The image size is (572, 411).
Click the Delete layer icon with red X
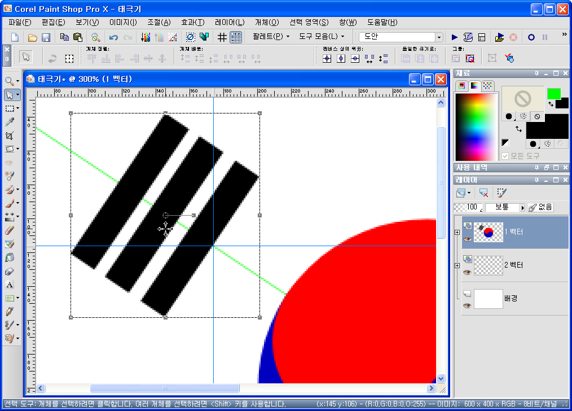pos(484,193)
